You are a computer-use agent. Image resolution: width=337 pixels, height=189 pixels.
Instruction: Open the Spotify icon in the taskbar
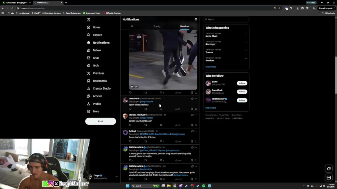click(x=204, y=186)
